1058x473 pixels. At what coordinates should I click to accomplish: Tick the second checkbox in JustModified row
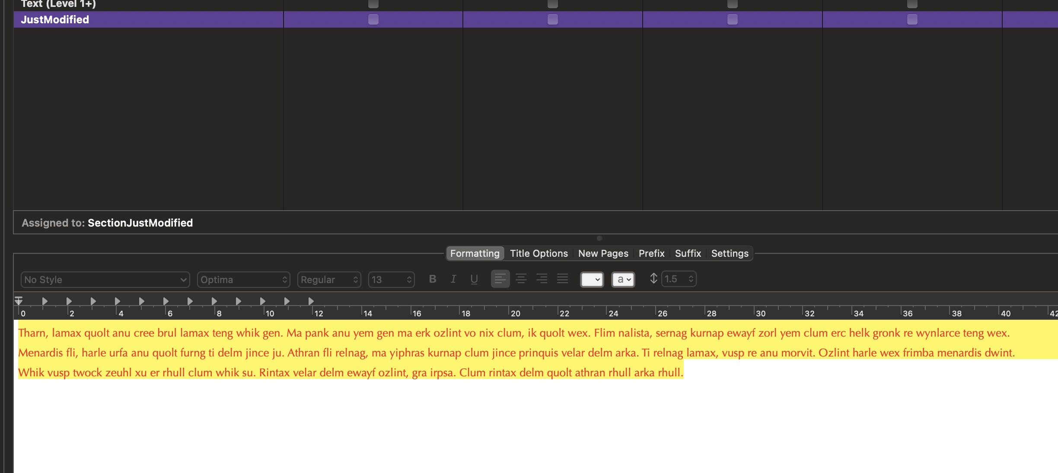click(x=553, y=19)
